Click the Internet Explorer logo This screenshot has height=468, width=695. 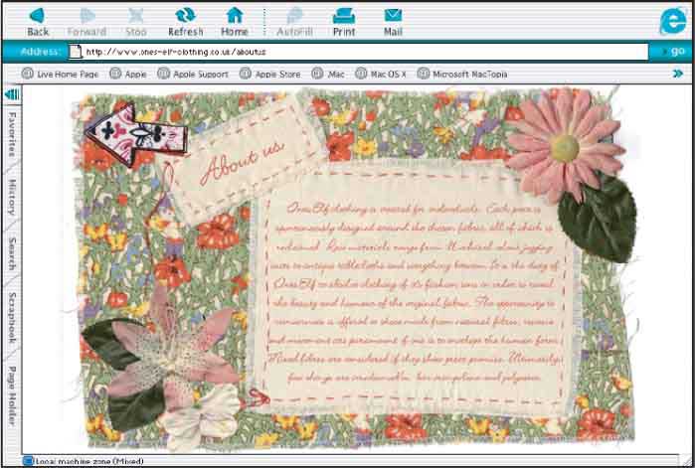click(x=672, y=20)
